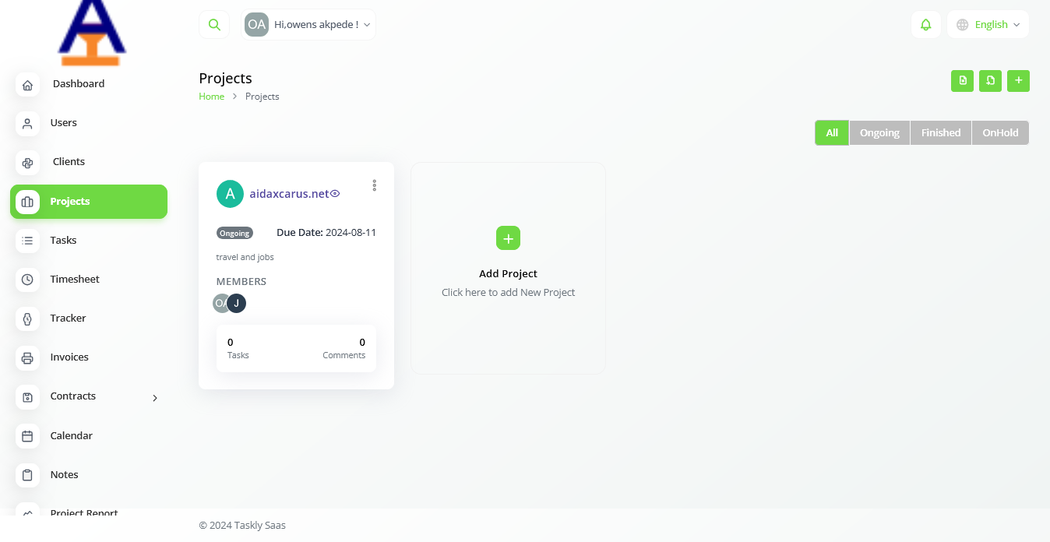Open three-dot menu on project card
The width and height of the screenshot is (1050, 542).
coord(375,185)
